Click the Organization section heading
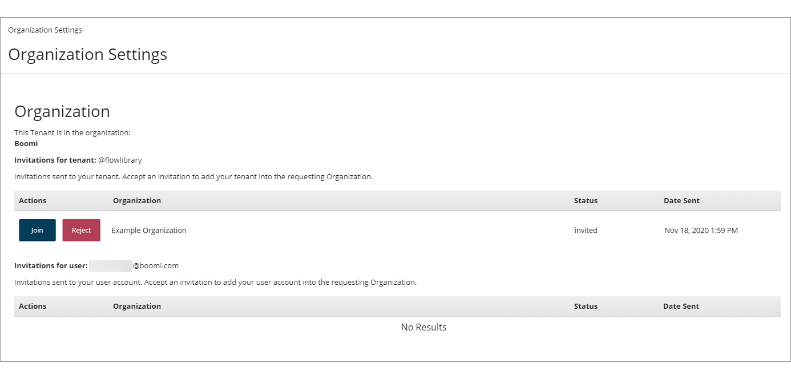Screen dimensions: 791x379 click(x=62, y=111)
